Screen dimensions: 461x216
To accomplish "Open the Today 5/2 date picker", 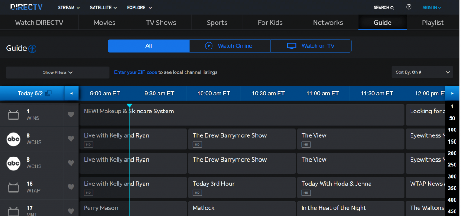I will pos(32,94).
